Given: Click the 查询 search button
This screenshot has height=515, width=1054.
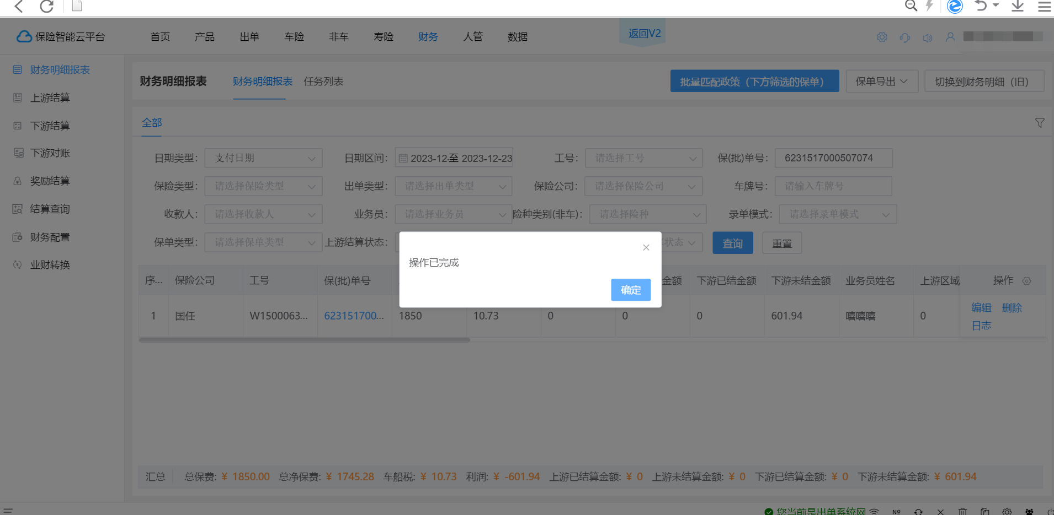Looking at the screenshot, I should [733, 243].
